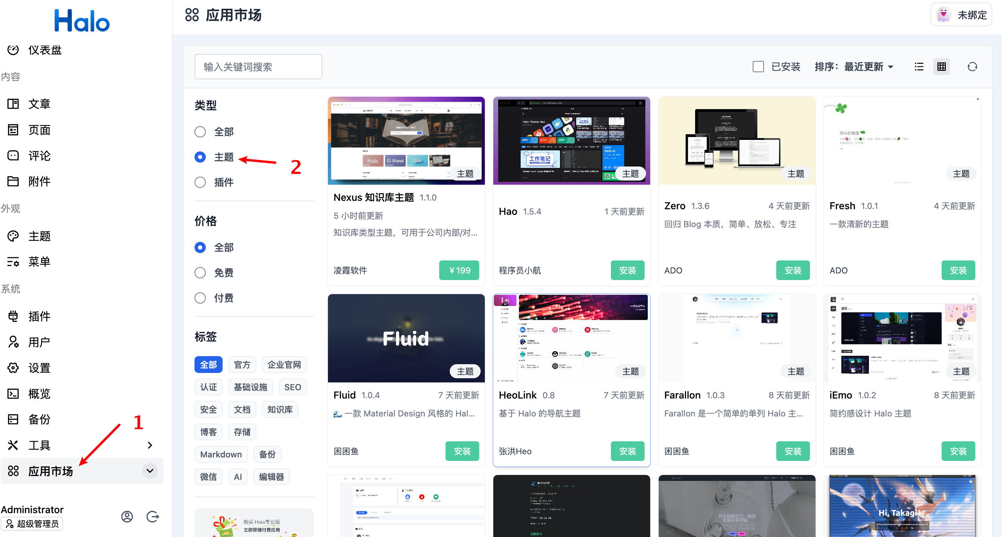Switch to list view icon
The height and width of the screenshot is (537, 1002).
919,67
